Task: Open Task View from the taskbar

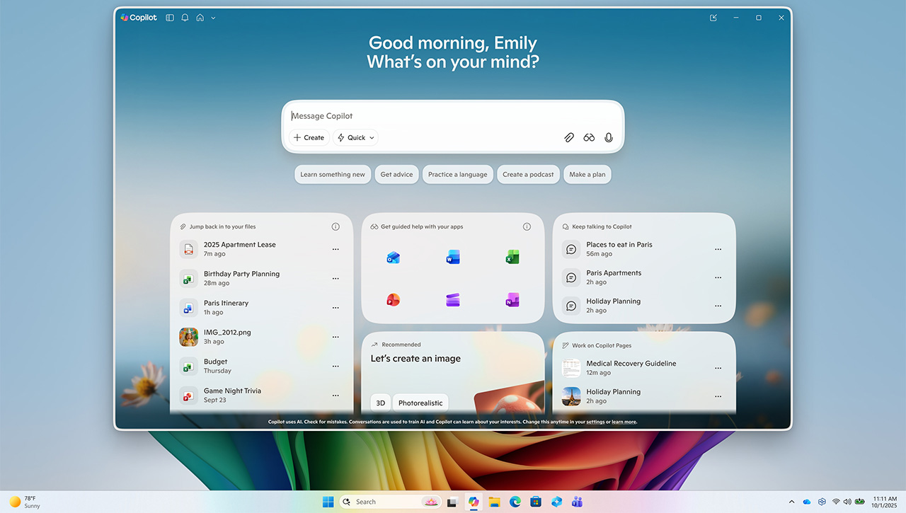Action: [452, 502]
